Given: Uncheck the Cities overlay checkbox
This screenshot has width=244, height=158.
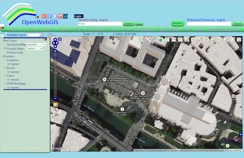Looking at the screenshot, I should point(5,76).
